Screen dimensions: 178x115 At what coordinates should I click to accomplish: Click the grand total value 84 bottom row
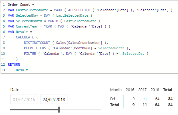tap(170, 105)
